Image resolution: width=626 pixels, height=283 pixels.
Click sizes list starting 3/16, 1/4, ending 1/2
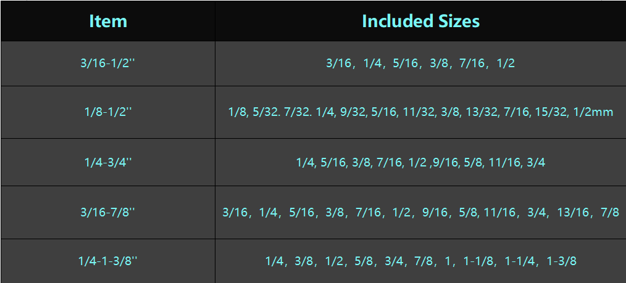pos(420,64)
